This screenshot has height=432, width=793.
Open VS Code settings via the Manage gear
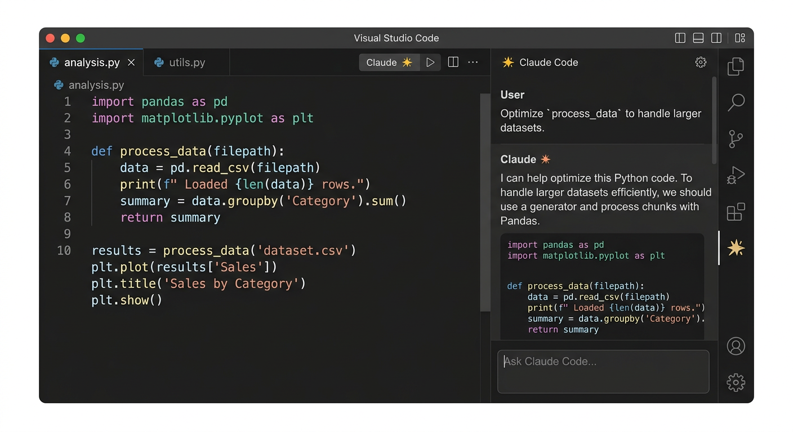[x=736, y=382]
